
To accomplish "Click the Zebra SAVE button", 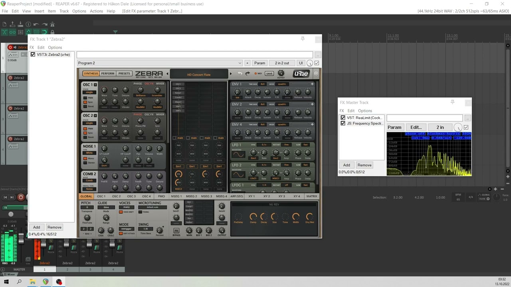I will click(x=269, y=74).
